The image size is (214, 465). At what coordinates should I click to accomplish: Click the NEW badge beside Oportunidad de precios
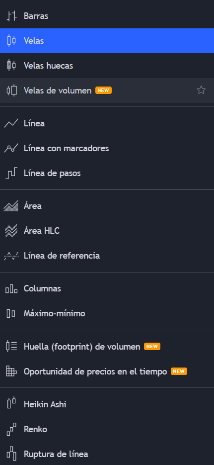tap(179, 372)
